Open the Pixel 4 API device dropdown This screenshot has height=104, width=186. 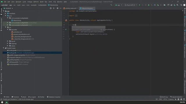[130, 5]
